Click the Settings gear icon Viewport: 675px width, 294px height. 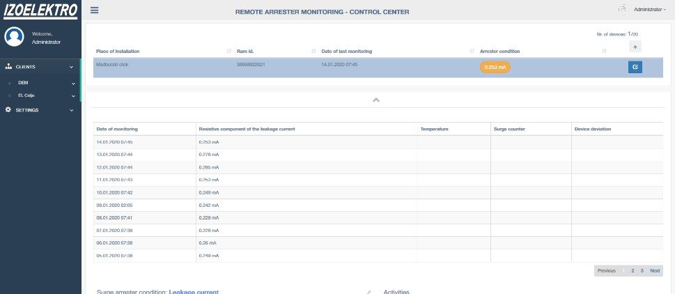(8, 110)
